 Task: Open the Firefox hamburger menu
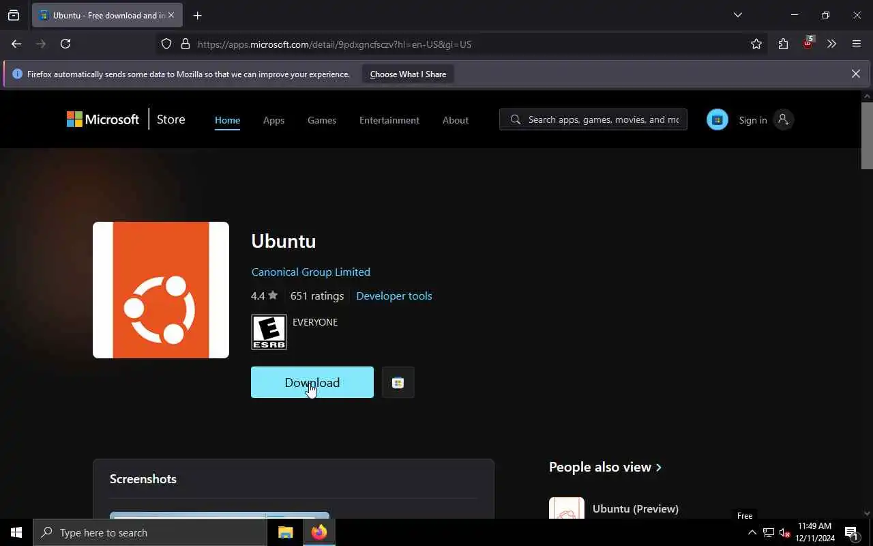tap(857, 44)
